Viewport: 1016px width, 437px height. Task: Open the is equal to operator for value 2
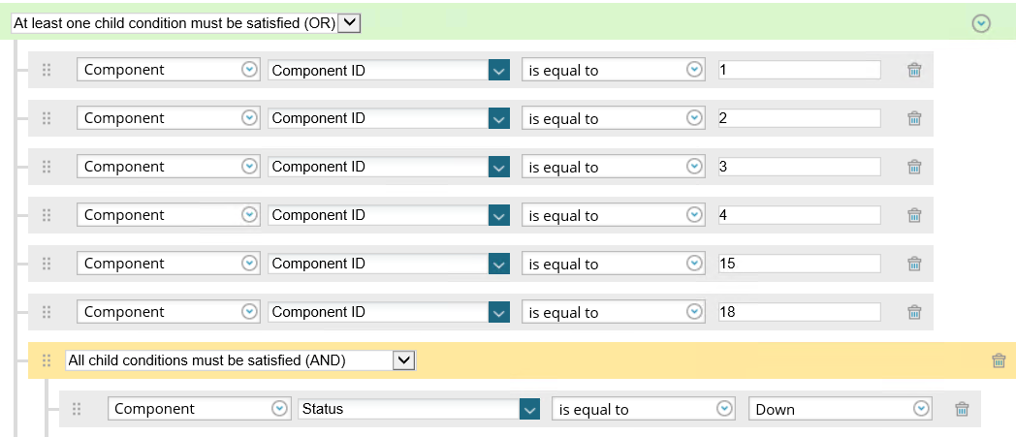[x=694, y=118]
